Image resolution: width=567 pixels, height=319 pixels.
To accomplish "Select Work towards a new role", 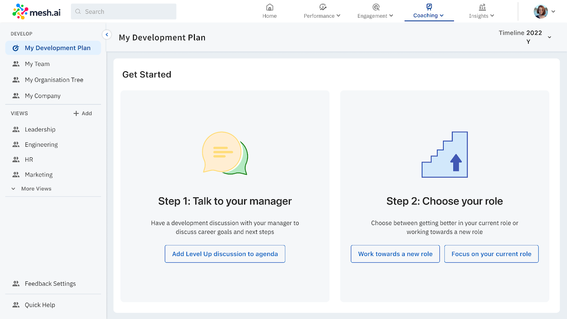I will [x=395, y=254].
